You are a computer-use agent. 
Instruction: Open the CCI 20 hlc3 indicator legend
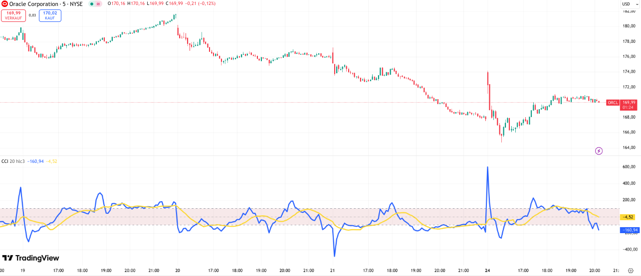coord(14,161)
